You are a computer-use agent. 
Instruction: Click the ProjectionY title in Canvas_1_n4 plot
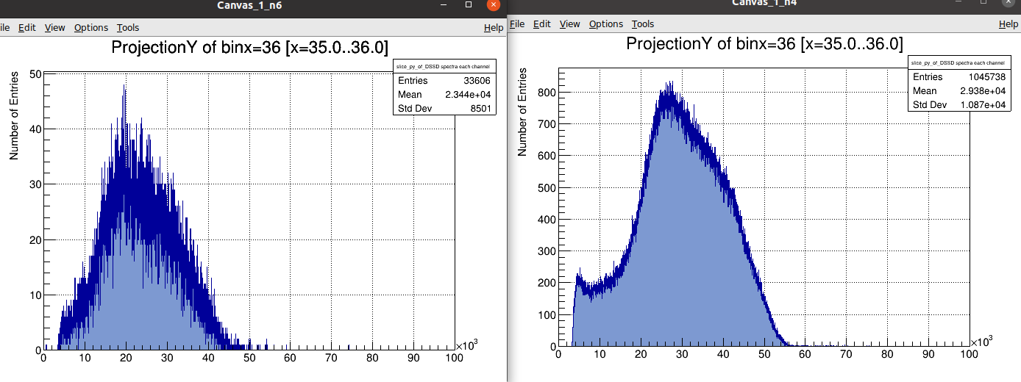point(764,44)
